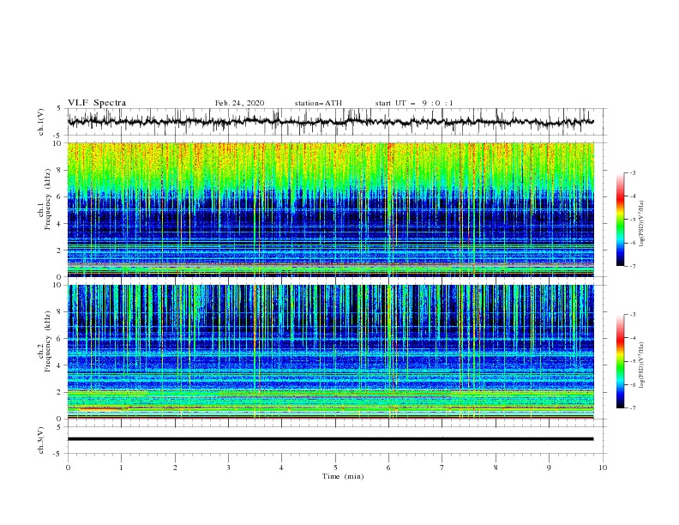Image resolution: width=679 pixels, height=525 pixels.
Task: Click the ch.1 voltage waveform trace
Action: coord(330,122)
